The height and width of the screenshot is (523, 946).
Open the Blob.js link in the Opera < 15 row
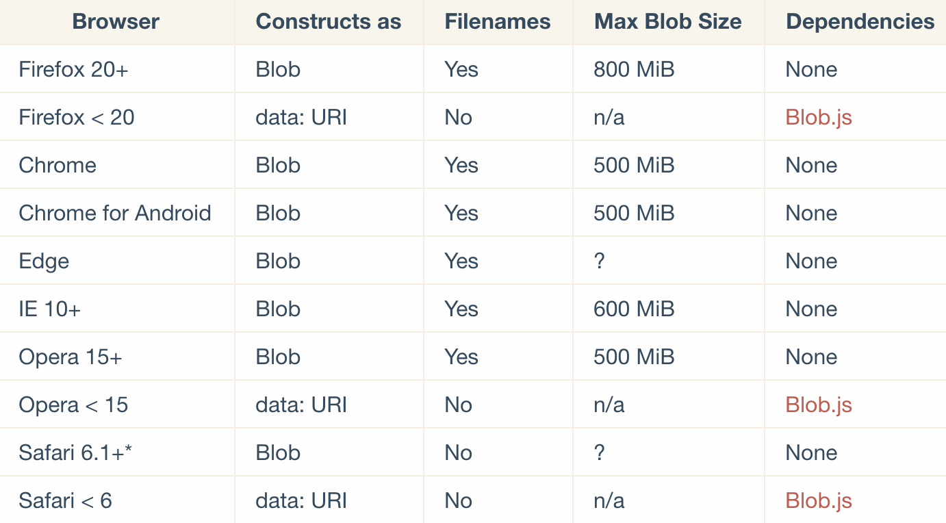(819, 405)
